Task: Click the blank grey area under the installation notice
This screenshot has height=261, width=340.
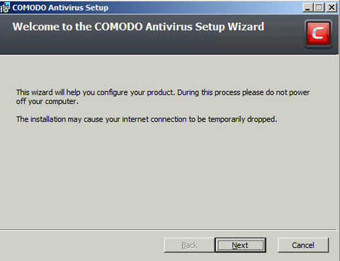Action: coord(169,175)
